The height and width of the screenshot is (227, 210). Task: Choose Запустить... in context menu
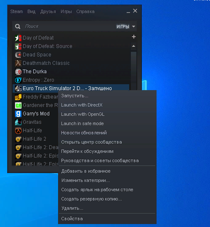107,96
